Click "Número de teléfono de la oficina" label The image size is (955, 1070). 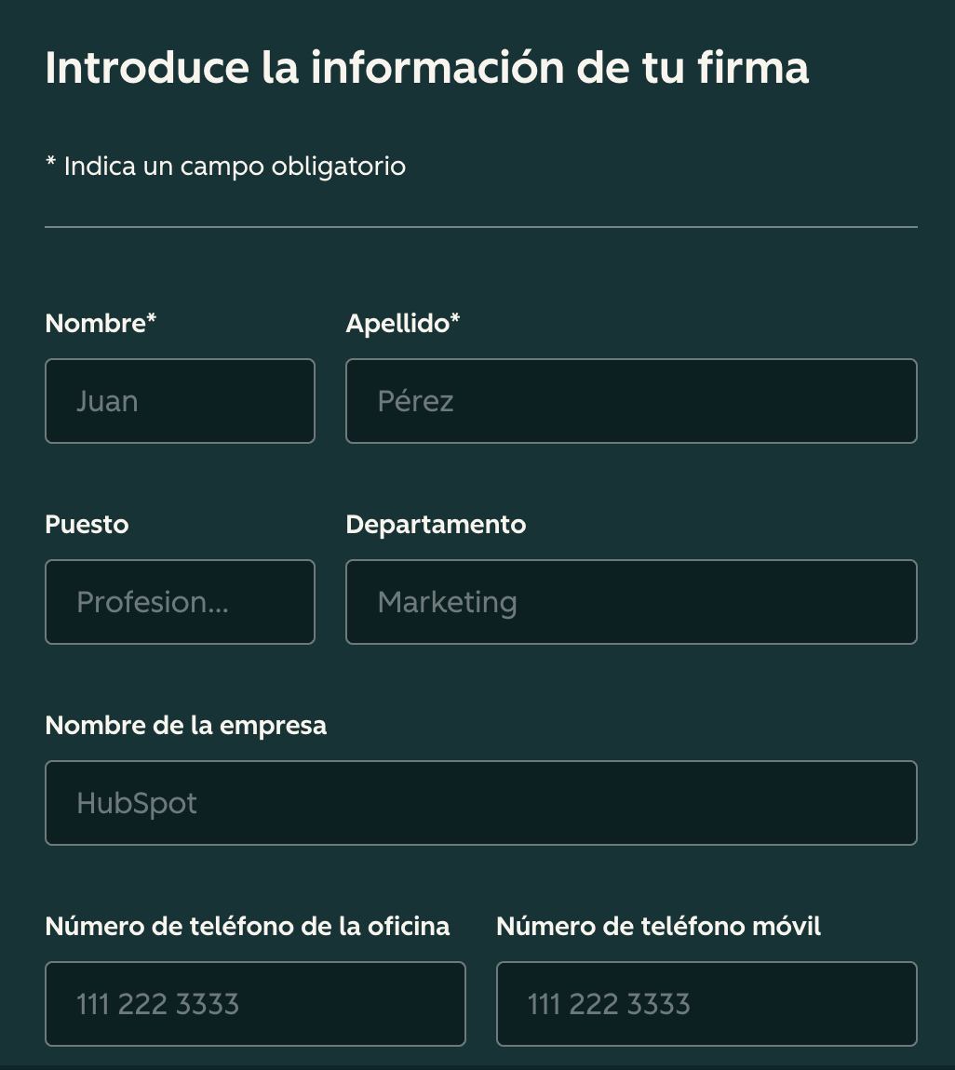247,927
